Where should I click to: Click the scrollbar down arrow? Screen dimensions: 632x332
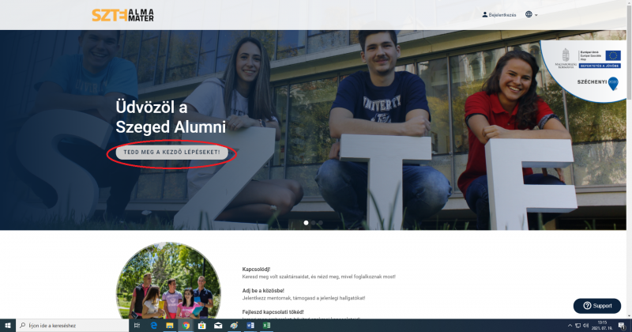(629, 316)
